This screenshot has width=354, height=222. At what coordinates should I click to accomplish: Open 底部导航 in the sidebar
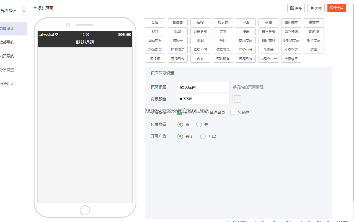pyautogui.click(x=14, y=42)
